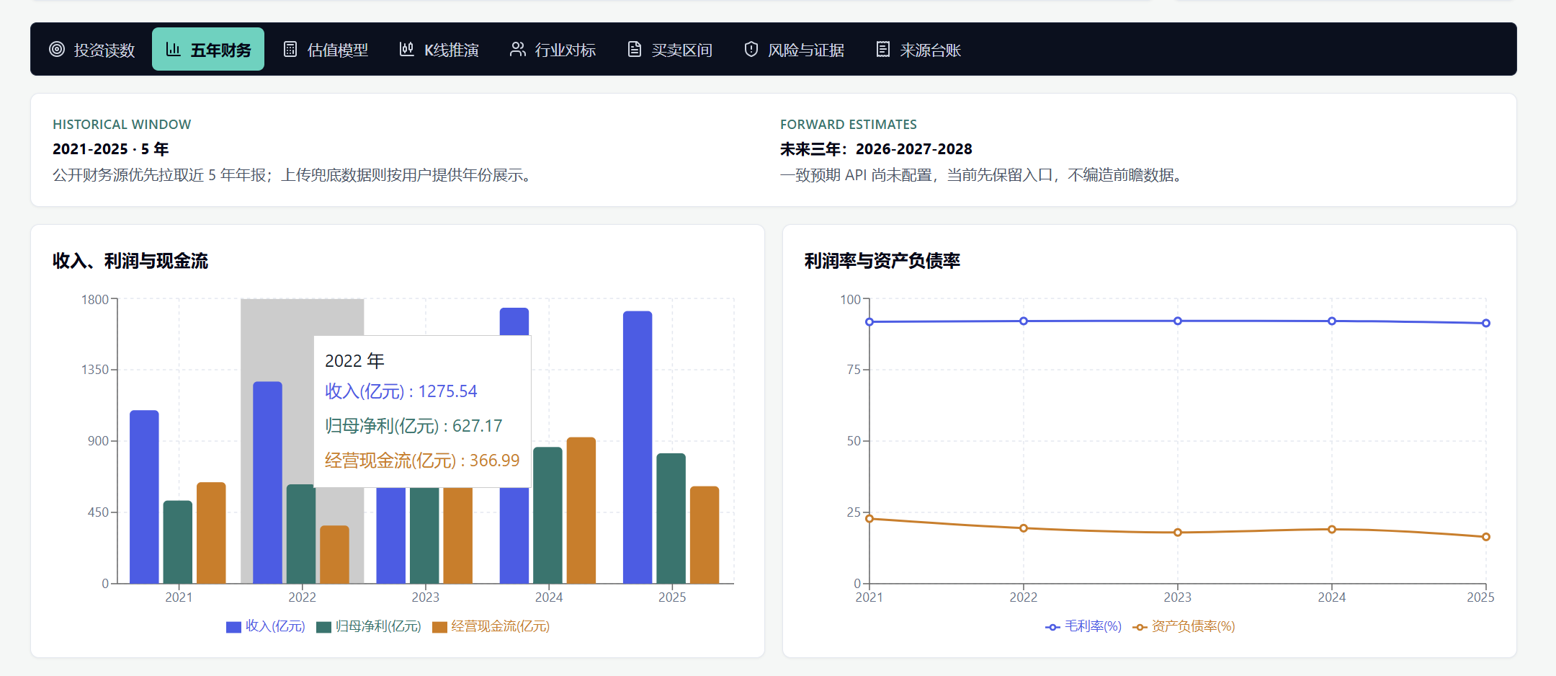The image size is (1556, 676).
Task: Click the blue 收入 legend color square
Action: click(233, 627)
